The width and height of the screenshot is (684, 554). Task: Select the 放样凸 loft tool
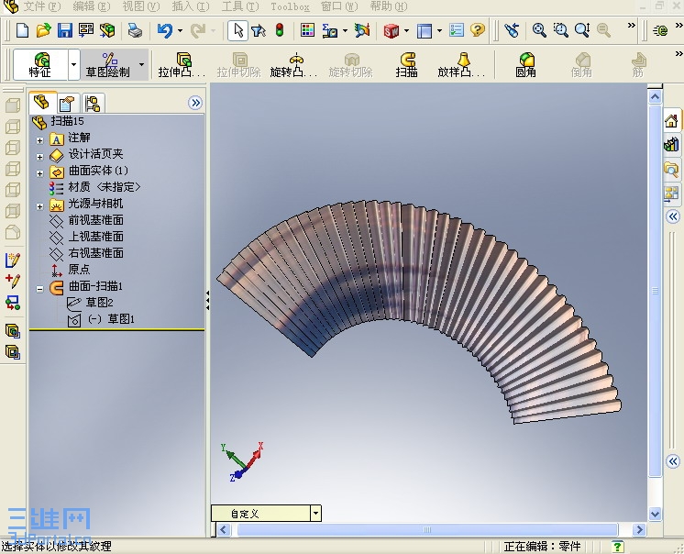[461, 64]
